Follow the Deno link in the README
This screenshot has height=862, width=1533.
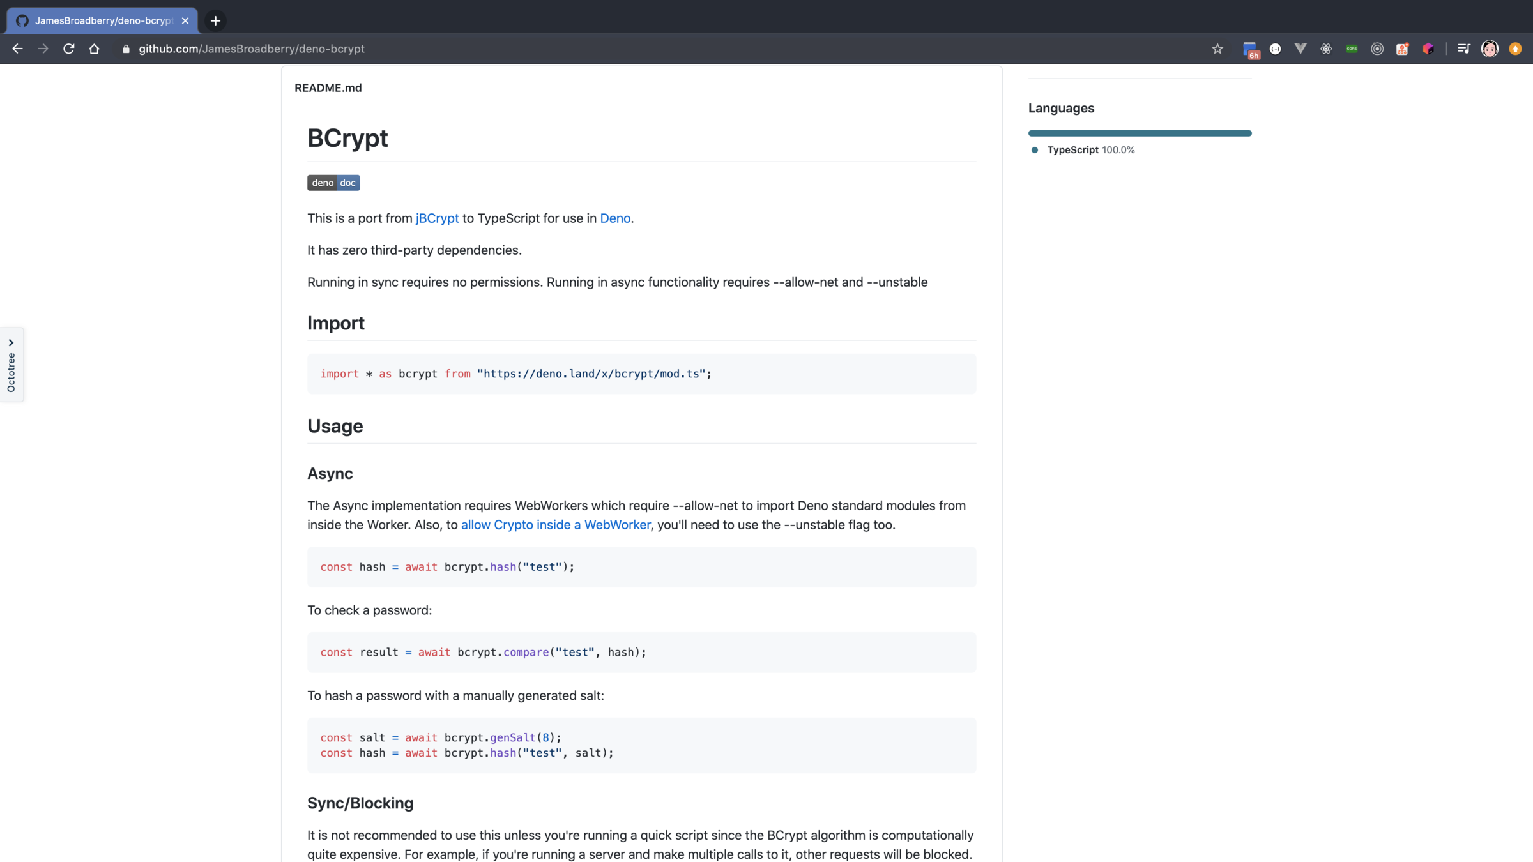pyautogui.click(x=614, y=218)
